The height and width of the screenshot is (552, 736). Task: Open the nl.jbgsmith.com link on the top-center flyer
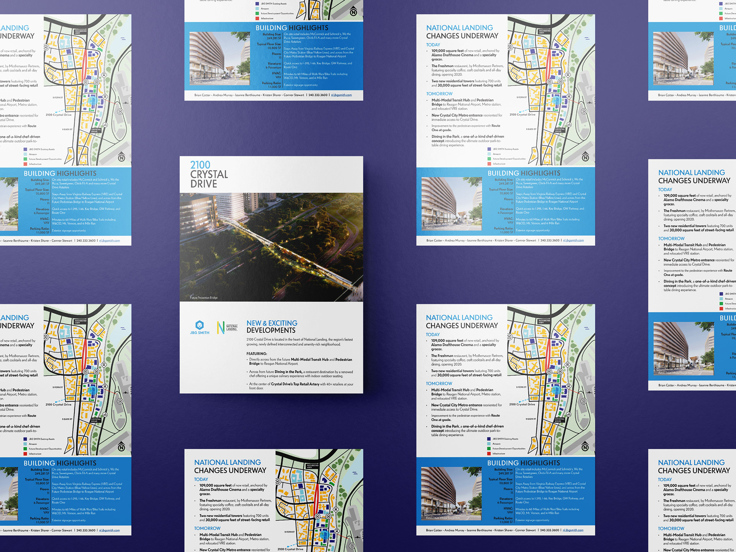coord(341,95)
